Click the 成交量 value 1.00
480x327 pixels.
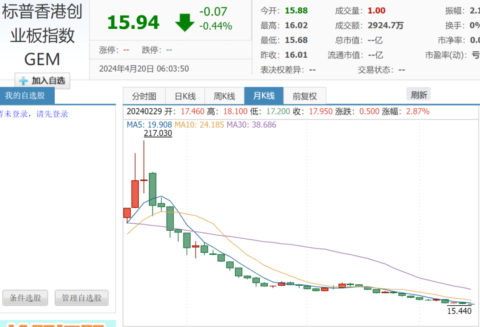click(376, 11)
